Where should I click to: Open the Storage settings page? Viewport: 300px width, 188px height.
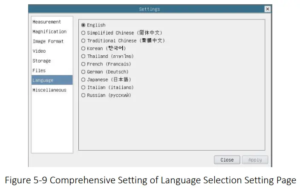(42, 61)
